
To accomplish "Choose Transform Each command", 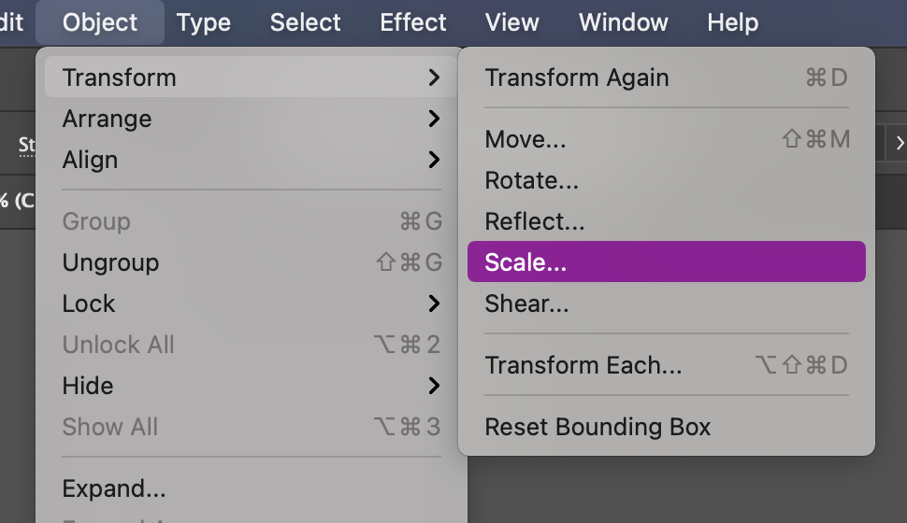I will [583, 365].
